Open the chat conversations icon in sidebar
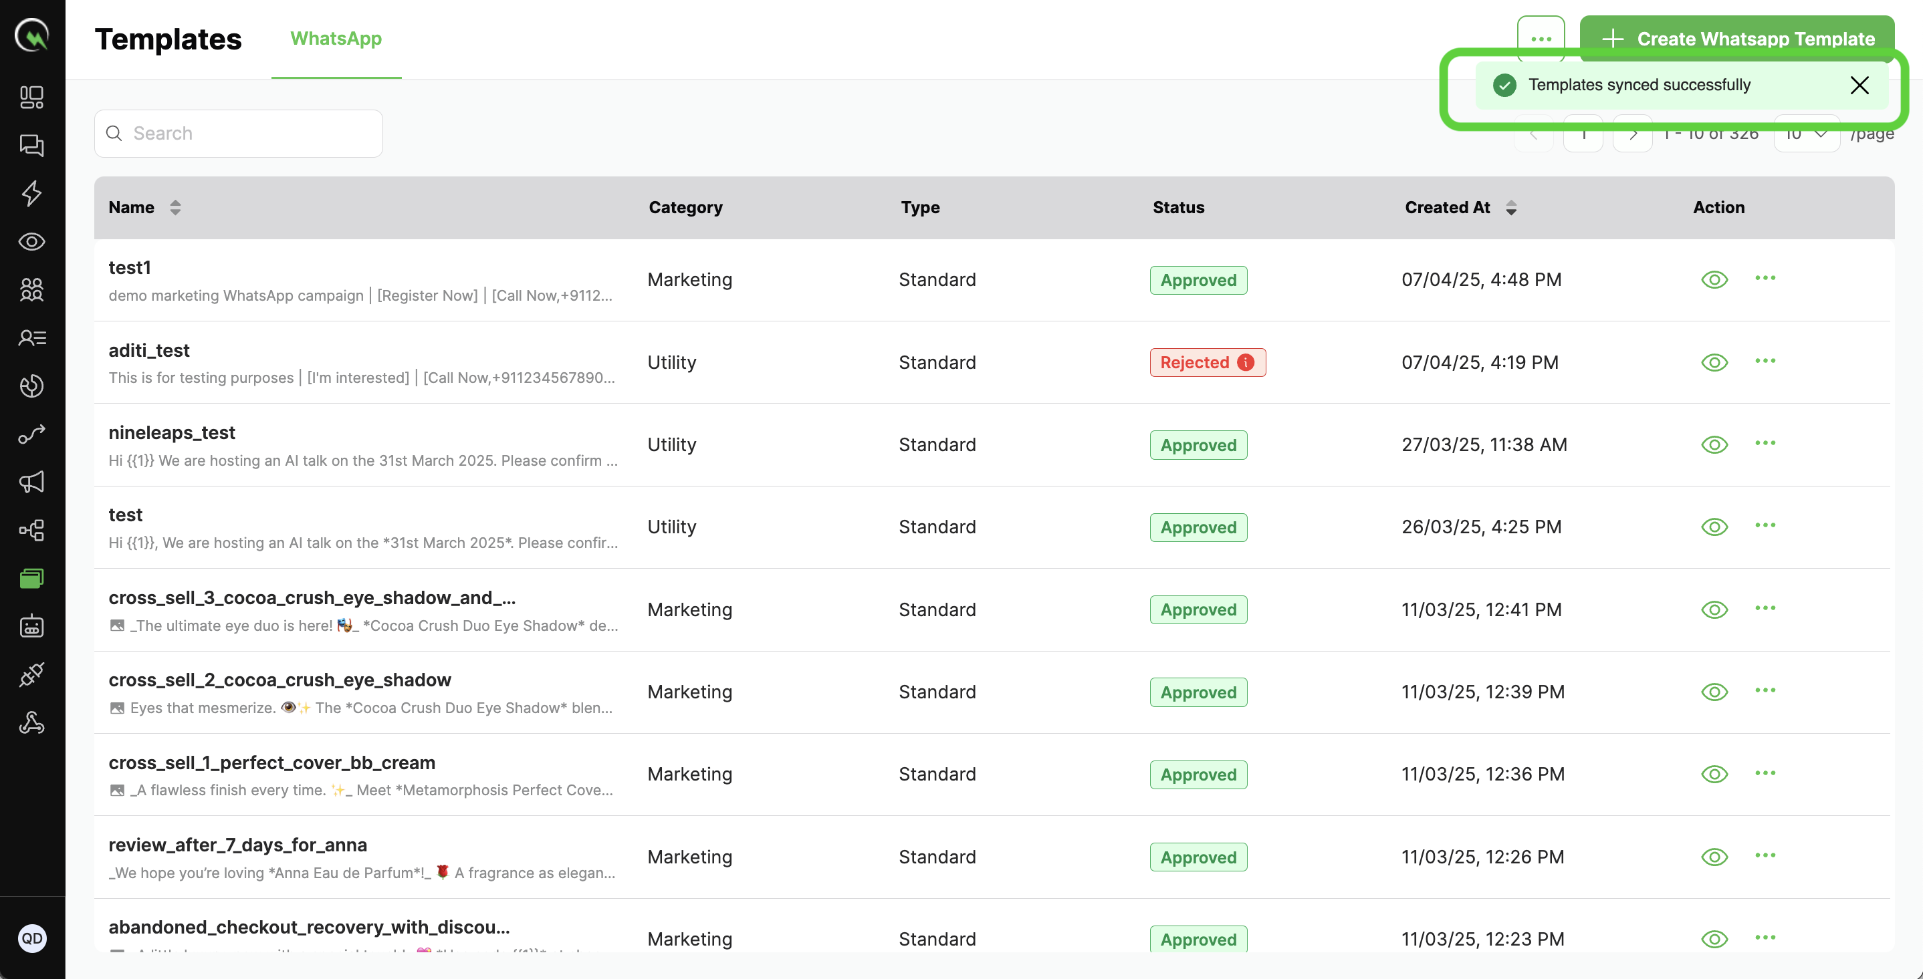 pyautogui.click(x=31, y=145)
